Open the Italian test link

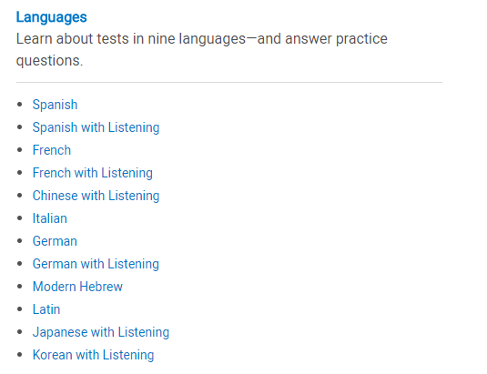pyautogui.click(x=50, y=218)
